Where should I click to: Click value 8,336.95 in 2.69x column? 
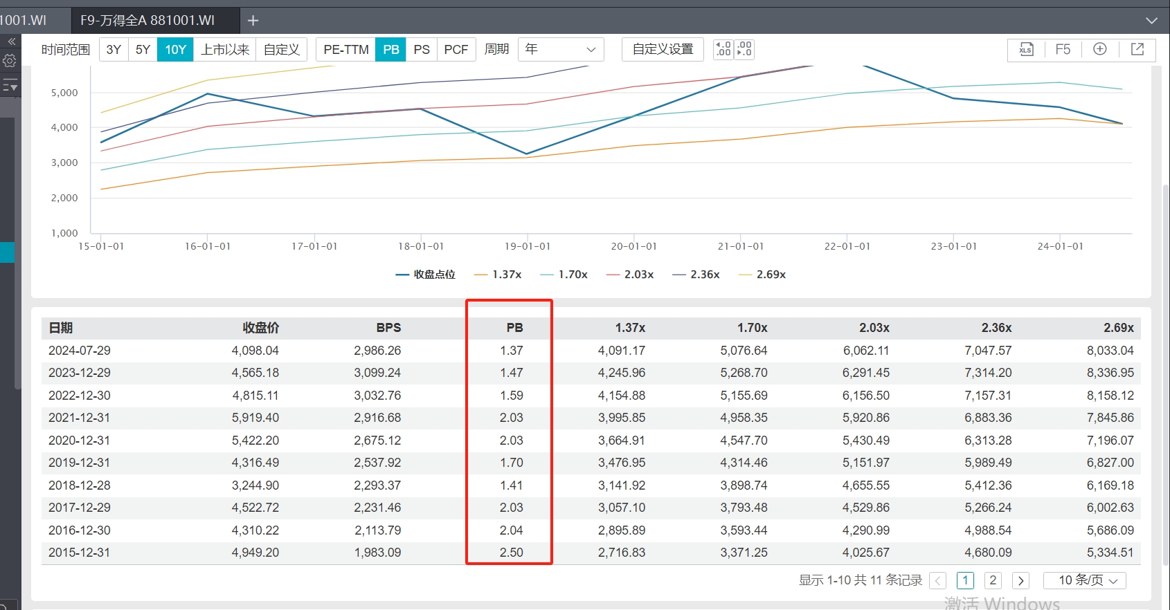pos(1110,373)
